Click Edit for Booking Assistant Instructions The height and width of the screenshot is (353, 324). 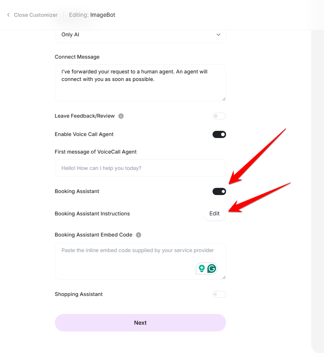click(x=215, y=213)
